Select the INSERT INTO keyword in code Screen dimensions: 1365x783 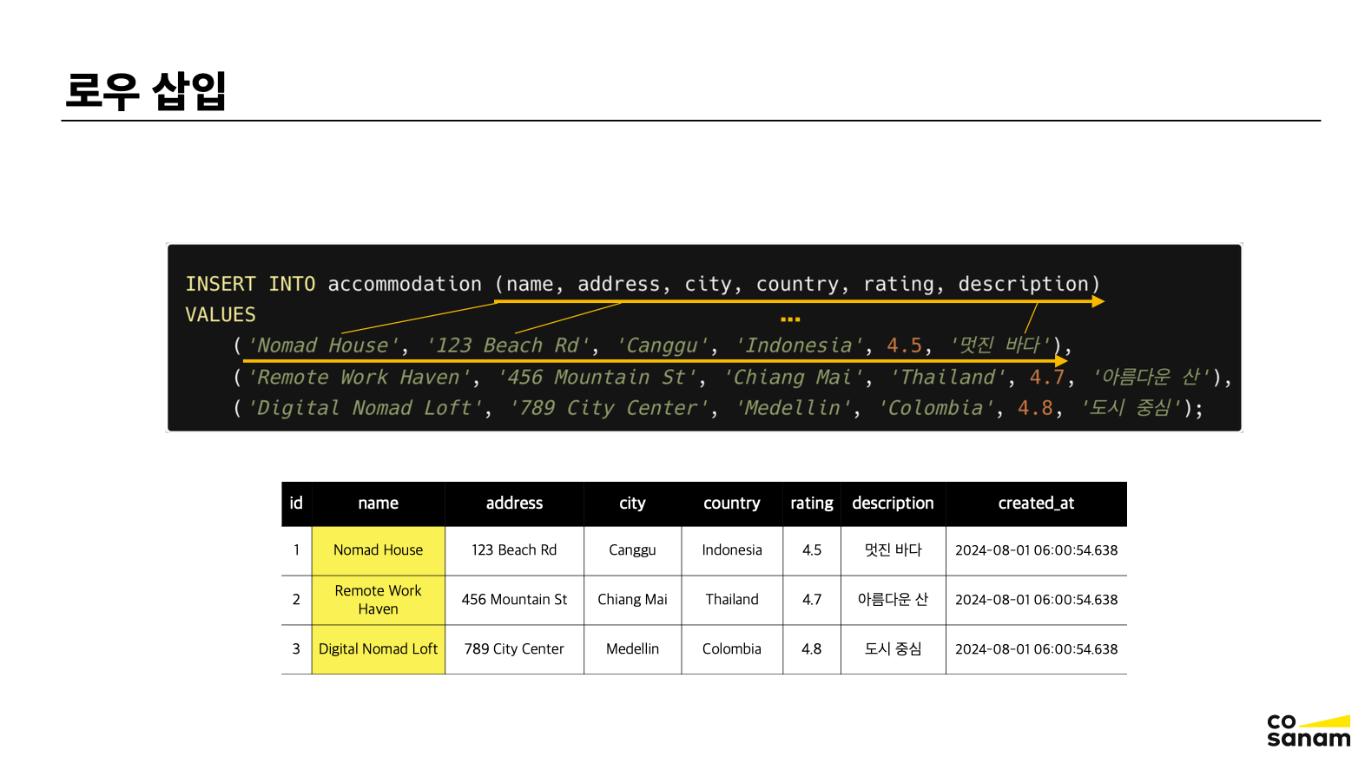pos(250,285)
